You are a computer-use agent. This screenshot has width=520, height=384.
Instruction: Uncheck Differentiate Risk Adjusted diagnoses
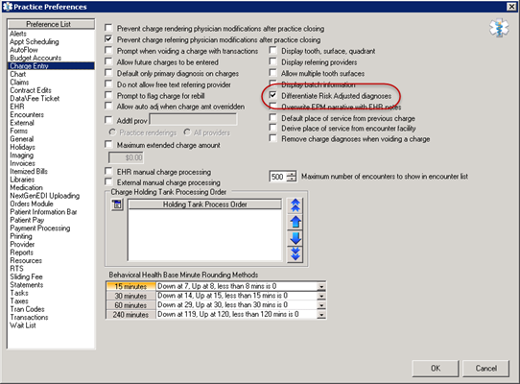tap(272, 95)
